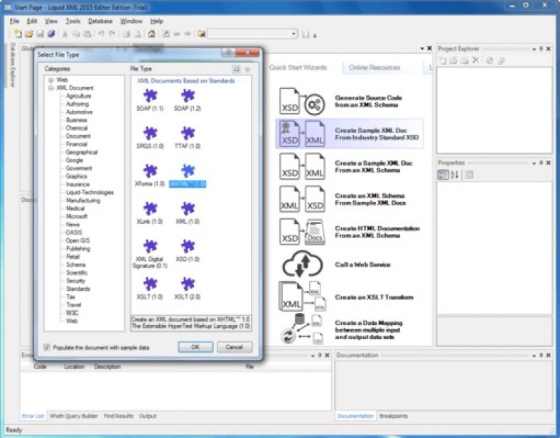Uncheck Populate the document with sample data
The width and height of the screenshot is (560, 438).
coord(48,348)
